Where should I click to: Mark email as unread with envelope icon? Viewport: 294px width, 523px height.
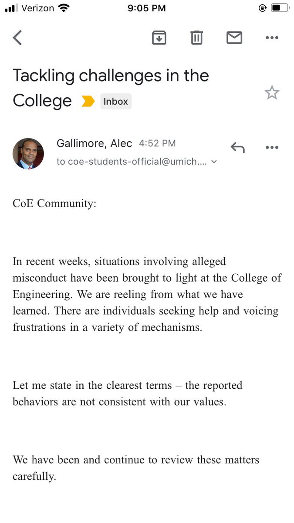[234, 38]
